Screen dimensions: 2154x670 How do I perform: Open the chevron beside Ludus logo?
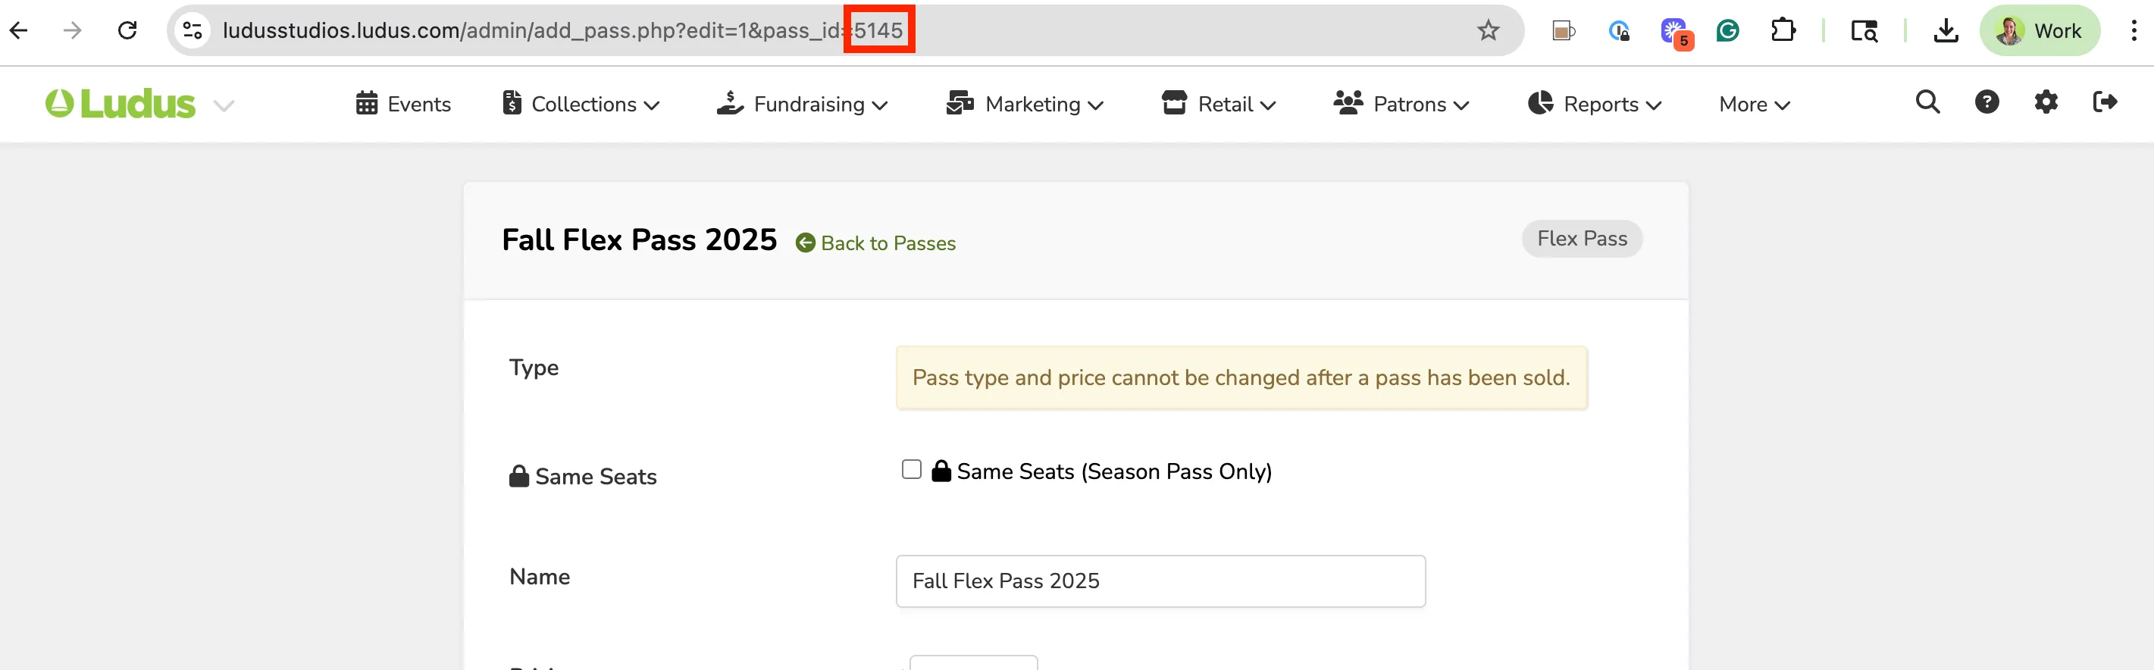coord(224,105)
